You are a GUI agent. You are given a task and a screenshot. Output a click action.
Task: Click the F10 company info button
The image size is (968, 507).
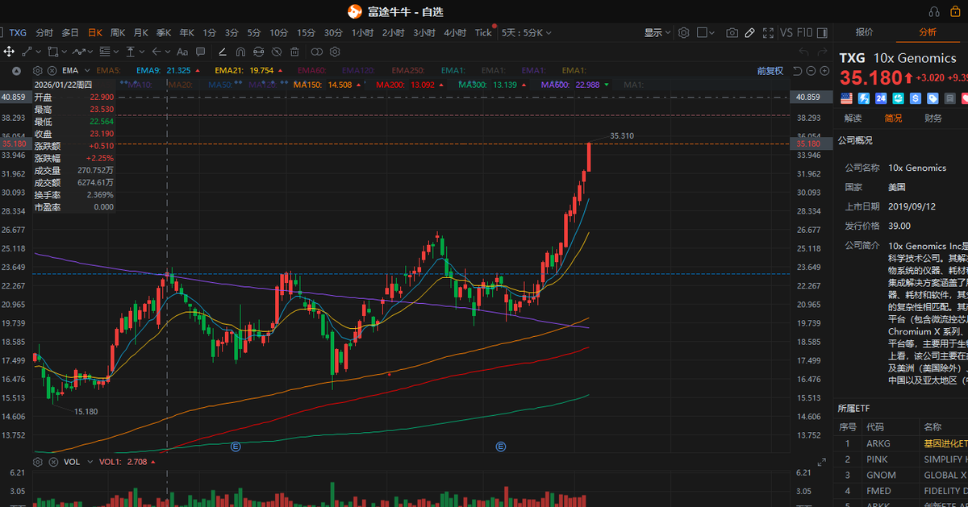(805, 33)
